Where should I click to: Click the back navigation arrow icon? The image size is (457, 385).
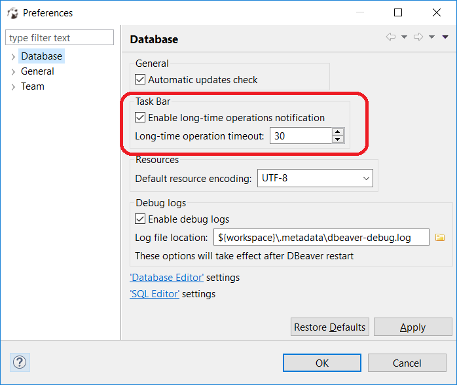(x=391, y=37)
